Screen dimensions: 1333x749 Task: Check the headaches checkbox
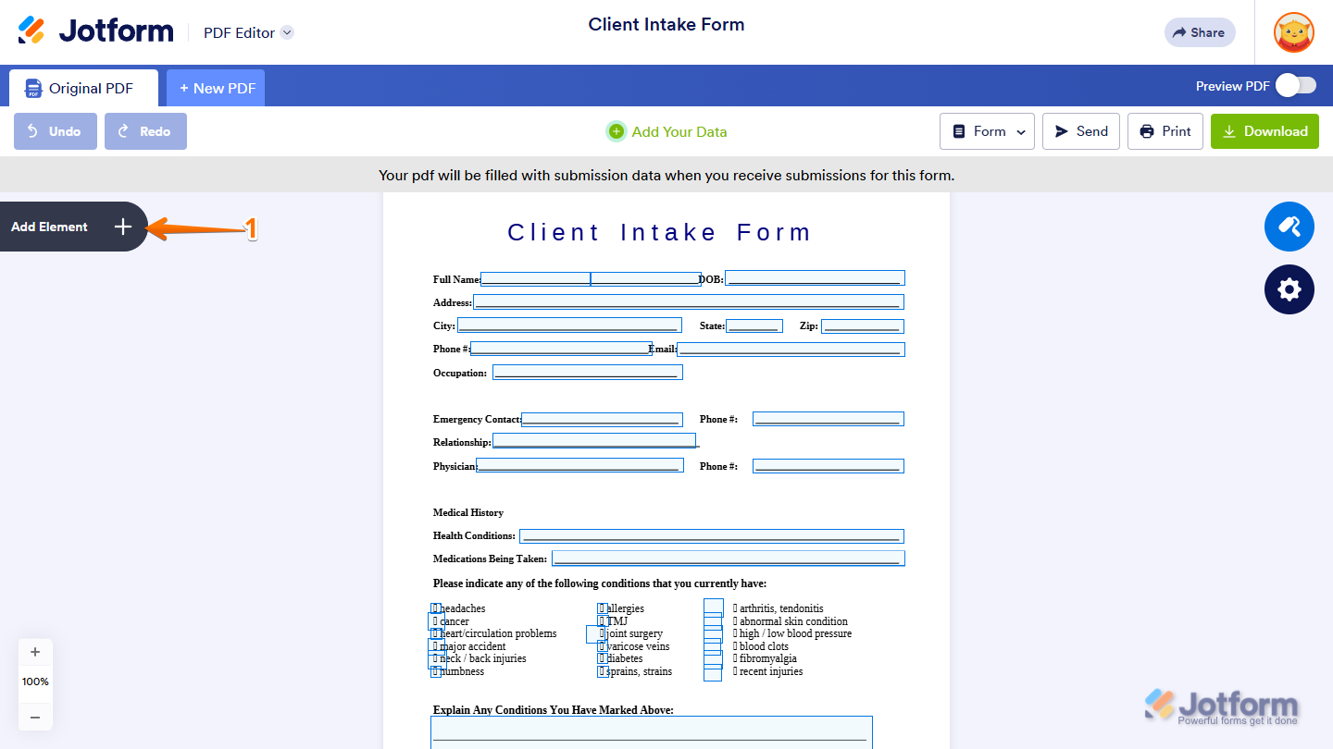pyautogui.click(x=436, y=608)
